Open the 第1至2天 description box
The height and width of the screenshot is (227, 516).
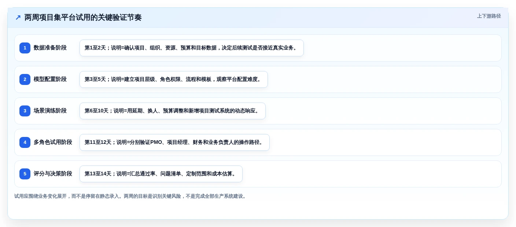pos(192,48)
